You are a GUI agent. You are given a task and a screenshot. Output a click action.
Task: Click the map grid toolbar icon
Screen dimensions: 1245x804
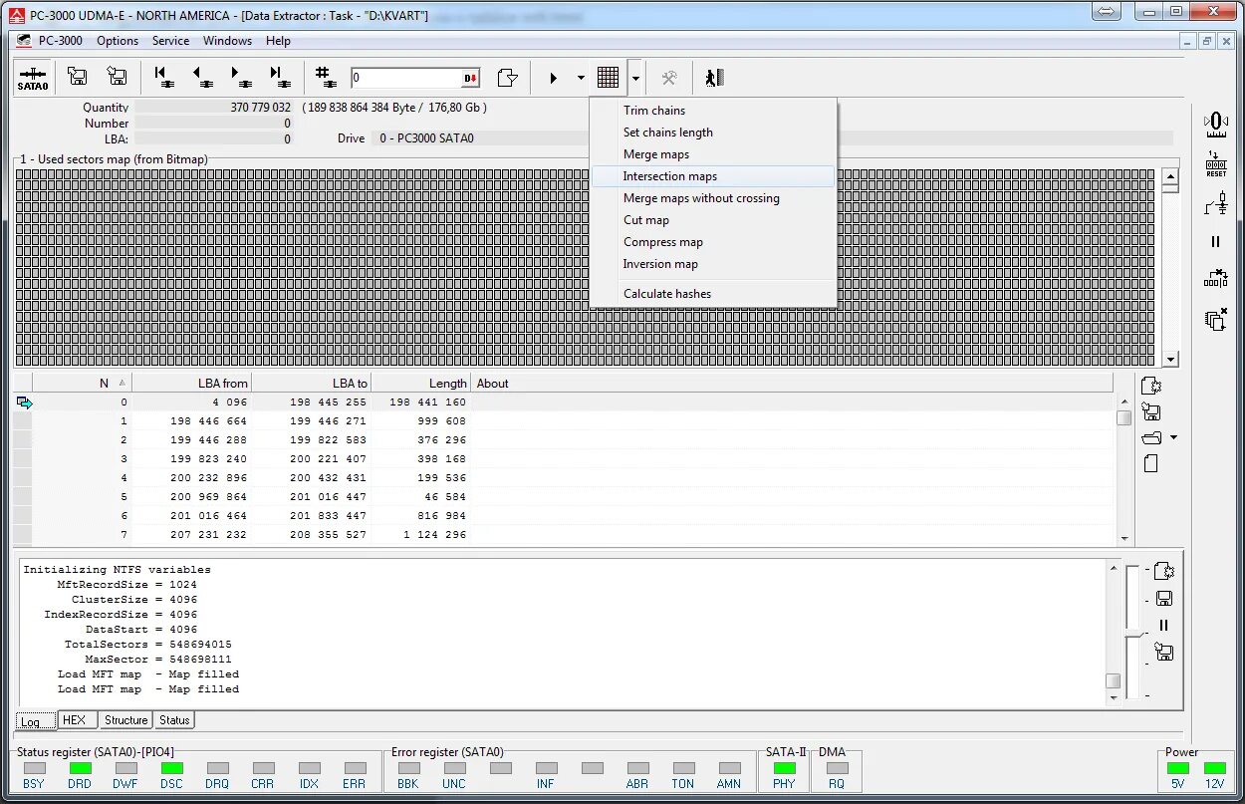pos(608,78)
